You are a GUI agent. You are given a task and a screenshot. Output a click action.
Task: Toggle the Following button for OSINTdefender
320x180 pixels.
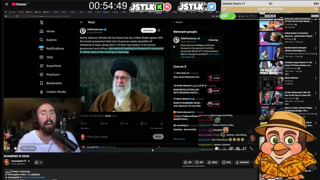click(213, 40)
